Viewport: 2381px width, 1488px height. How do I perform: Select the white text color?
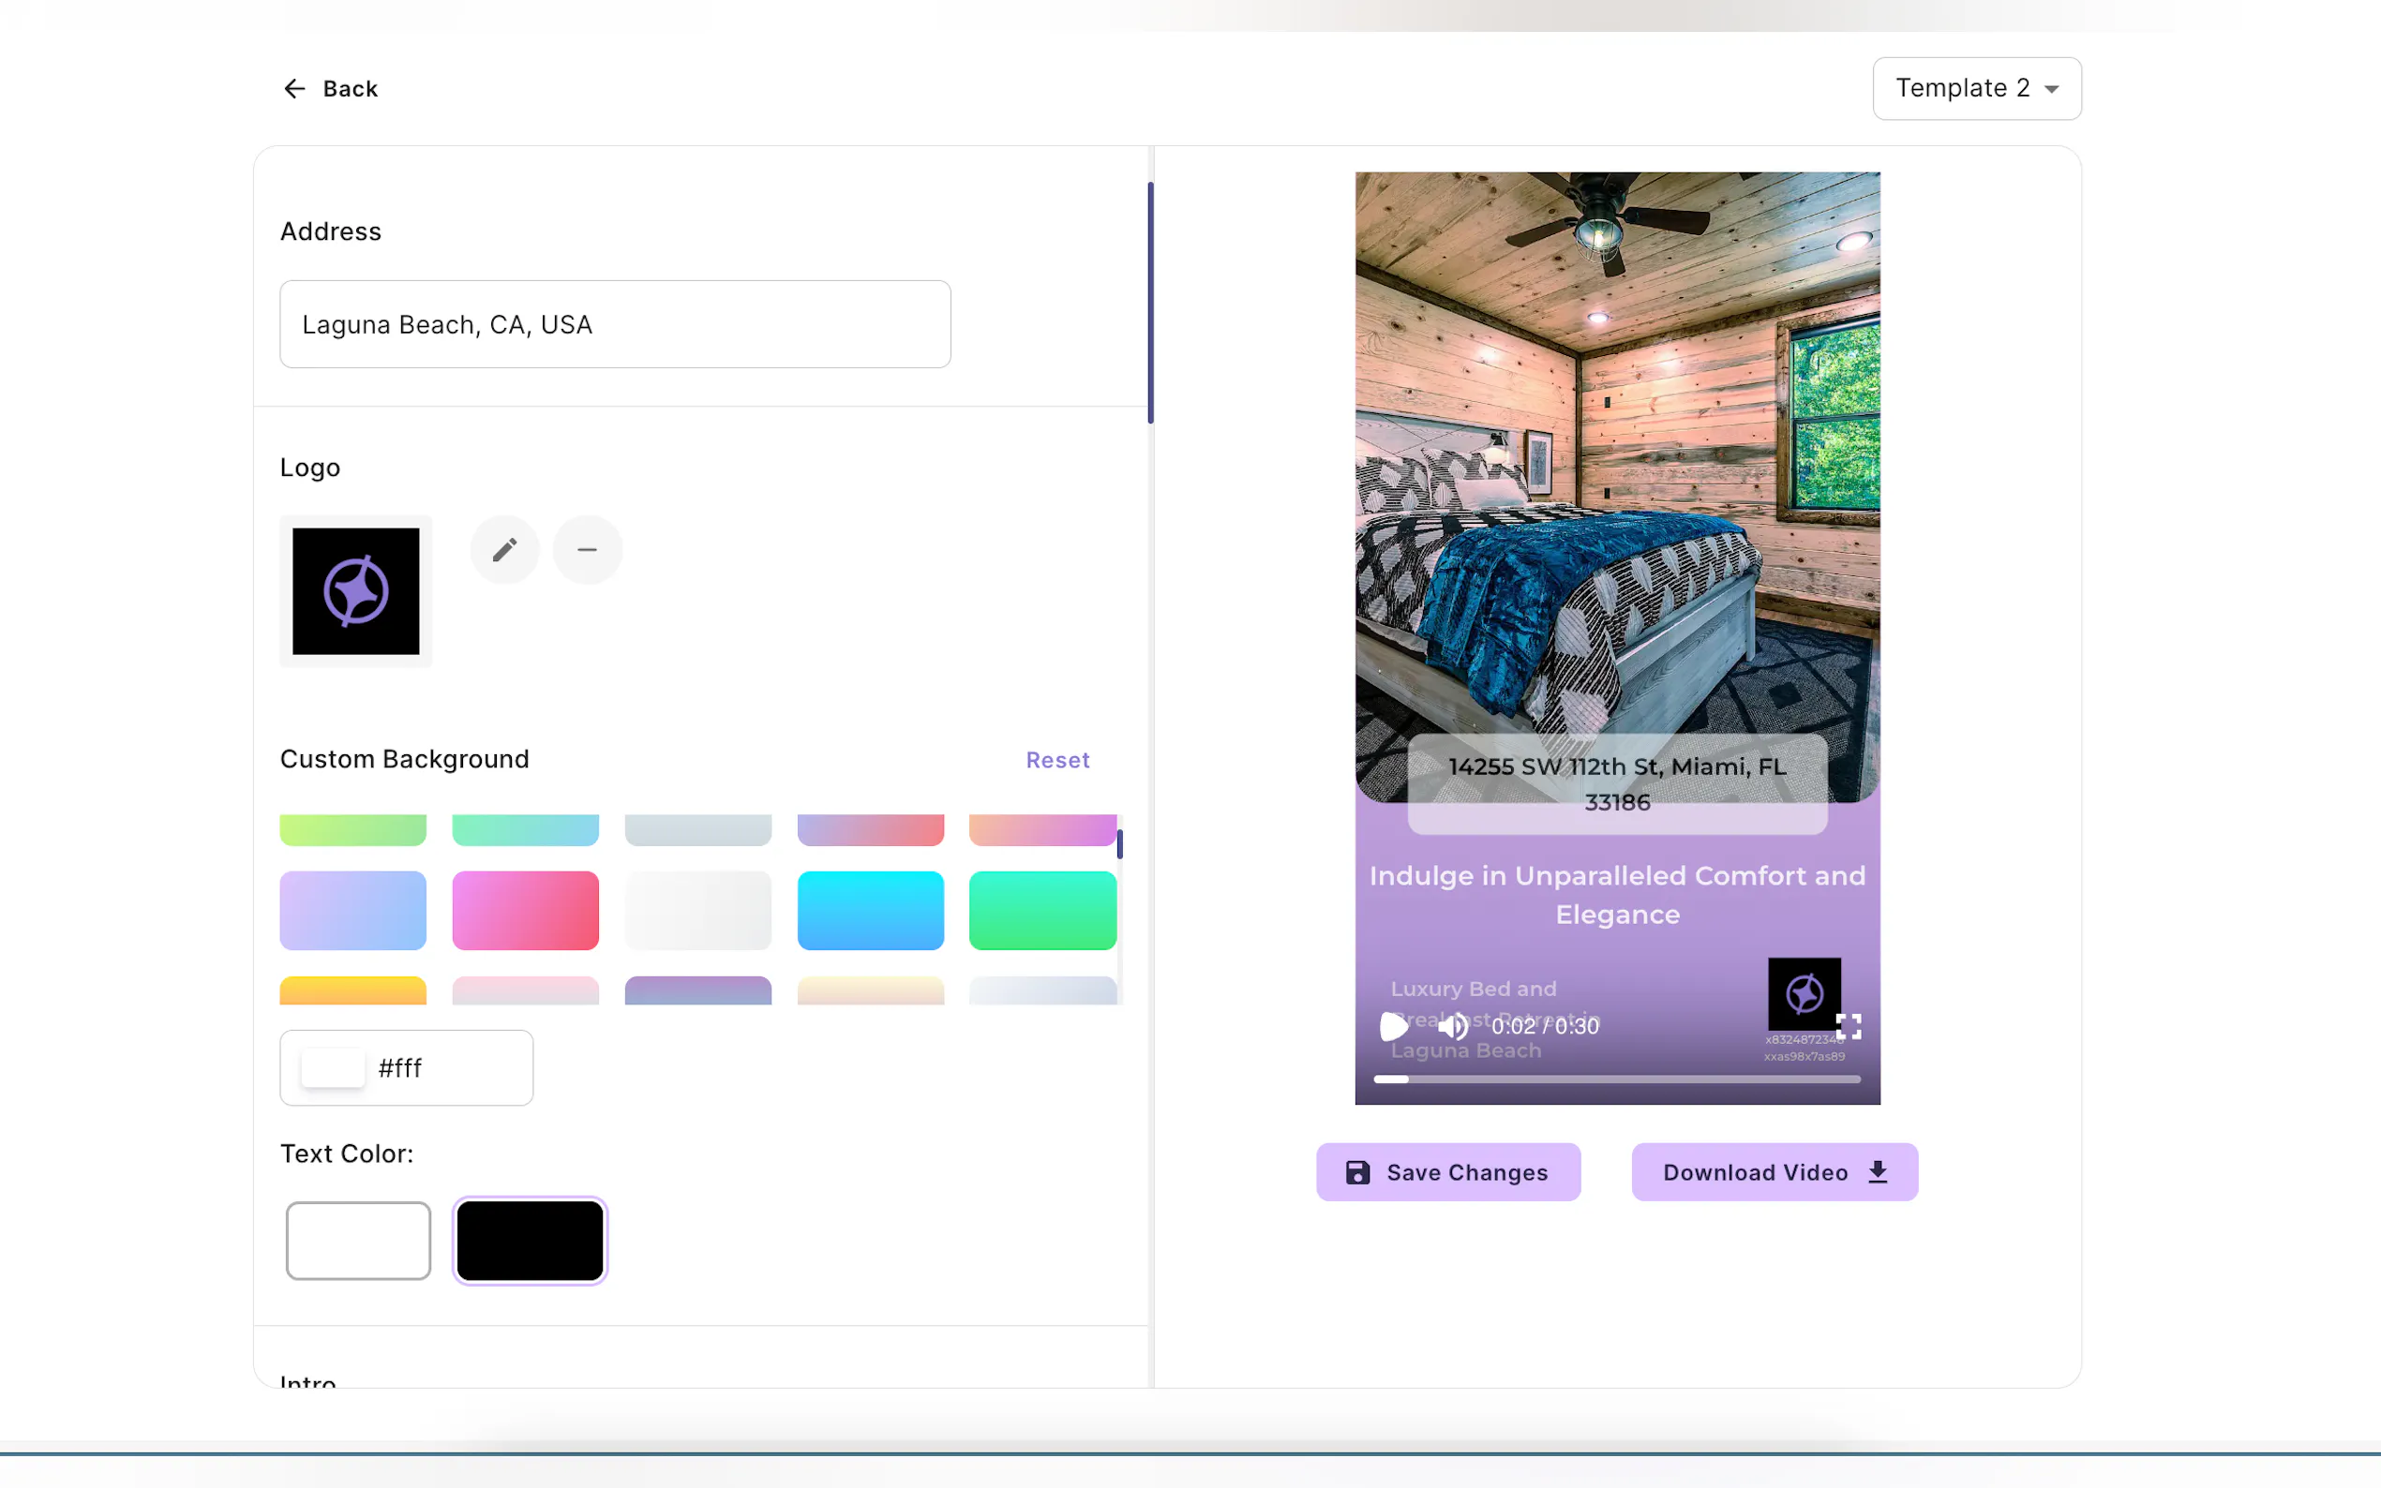click(x=358, y=1240)
